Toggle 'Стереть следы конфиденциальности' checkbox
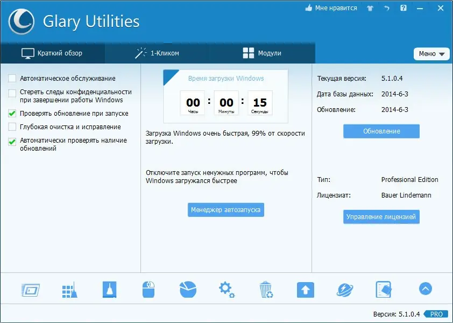This screenshot has width=453, height=323. pyautogui.click(x=12, y=93)
